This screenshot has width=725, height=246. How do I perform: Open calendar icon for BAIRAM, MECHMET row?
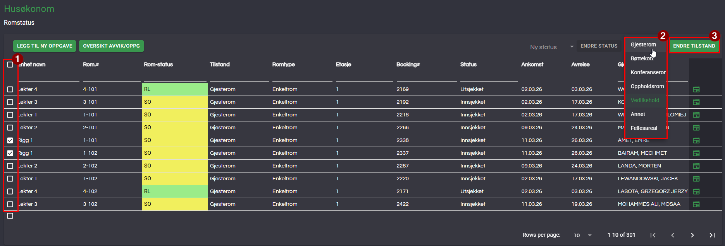(x=696, y=153)
